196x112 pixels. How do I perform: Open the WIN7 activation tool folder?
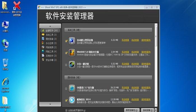[5, 104]
